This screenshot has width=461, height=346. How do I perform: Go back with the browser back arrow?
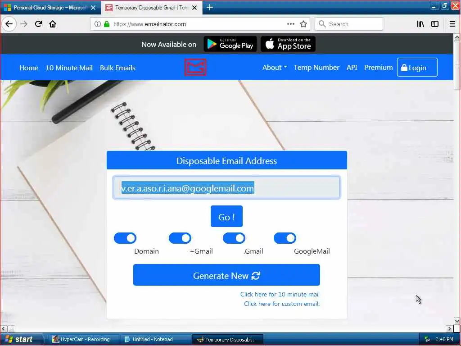[9, 24]
